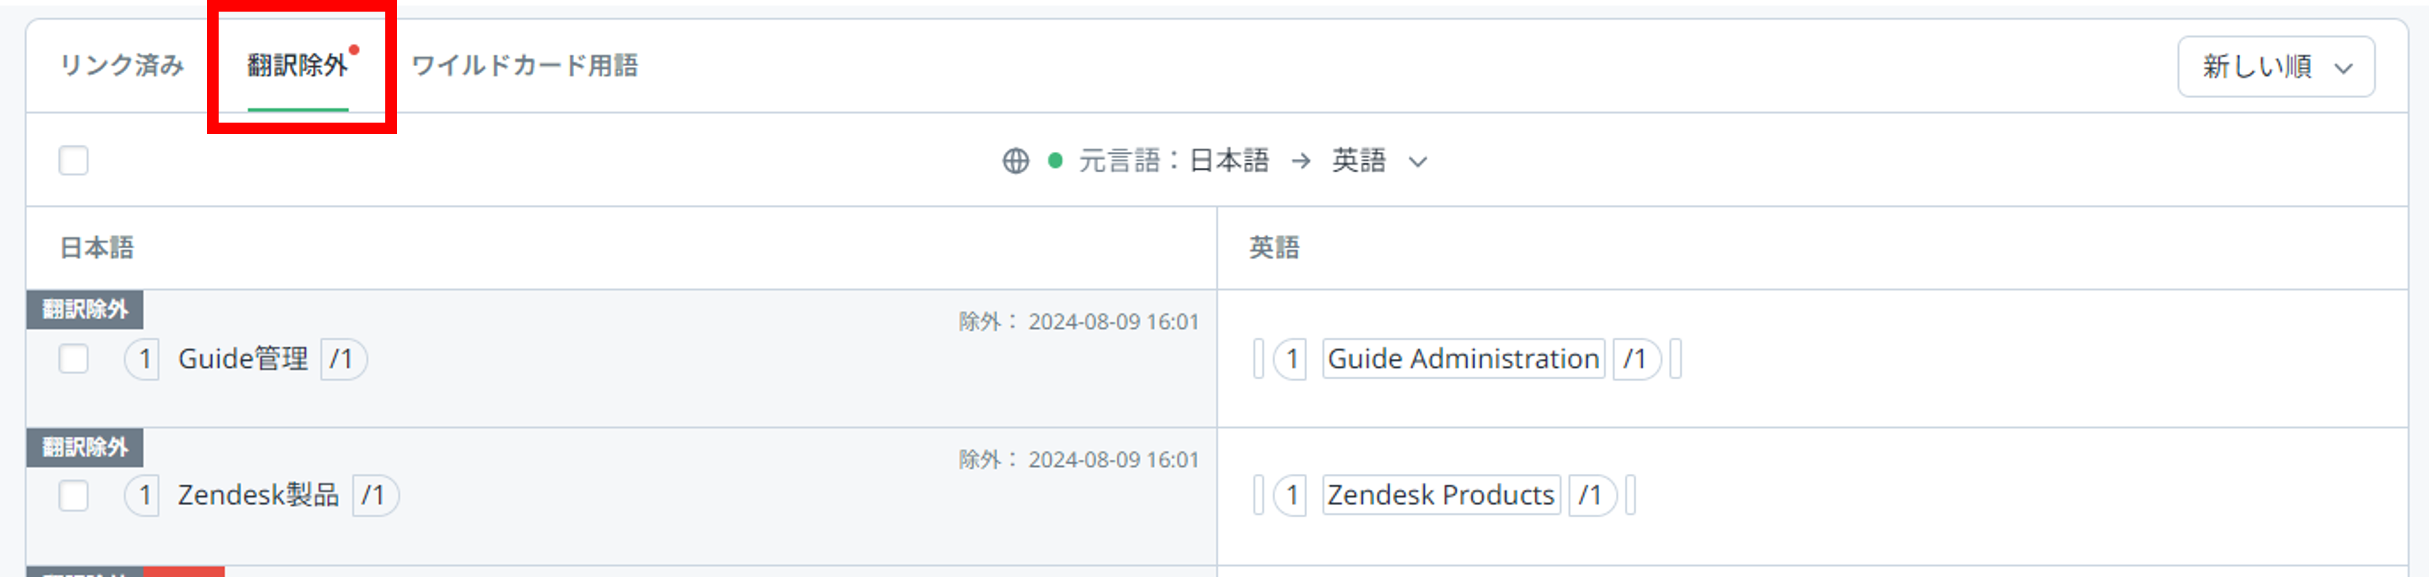This screenshot has width=2429, height=577.
Task: Click closing tag /1 after Zendesk製品
Action: coord(374,496)
